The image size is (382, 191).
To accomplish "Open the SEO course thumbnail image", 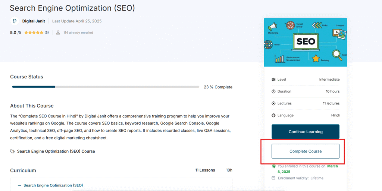I will click(x=305, y=42).
